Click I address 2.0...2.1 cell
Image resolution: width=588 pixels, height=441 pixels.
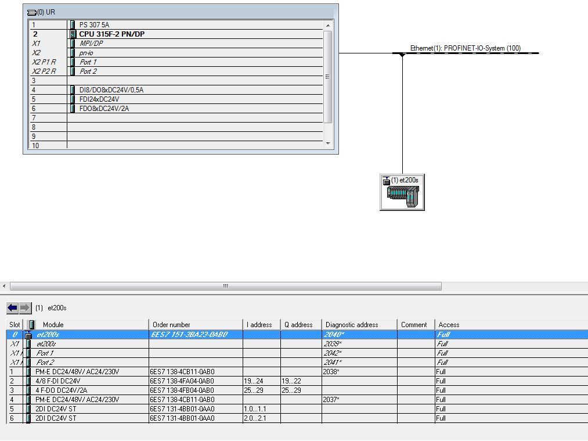pos(262,418)
